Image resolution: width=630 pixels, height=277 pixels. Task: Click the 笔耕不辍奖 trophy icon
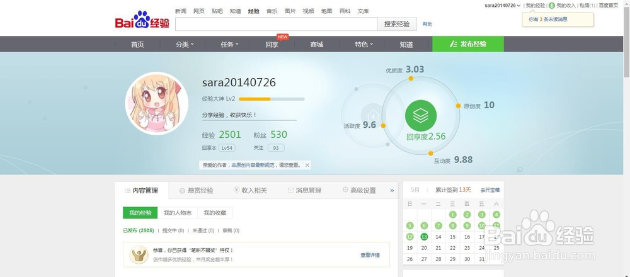(139, 254)
